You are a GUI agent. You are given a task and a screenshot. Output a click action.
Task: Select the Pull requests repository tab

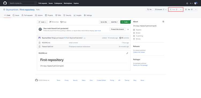[27, 15]
